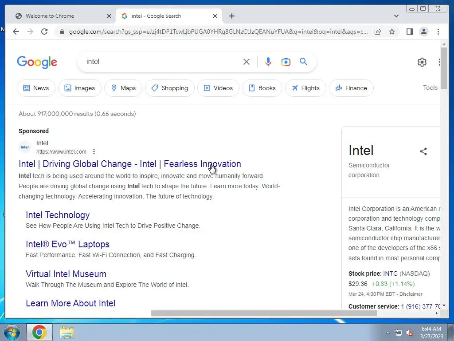
Task: Bookmark this page with star icon
Action: coord(392,32)
